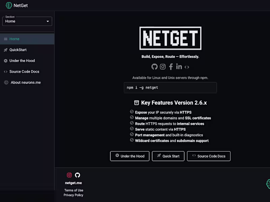Open the LinkedIn icon in the social row
Screen dimensions: 270x202
[x=179, y=67]
